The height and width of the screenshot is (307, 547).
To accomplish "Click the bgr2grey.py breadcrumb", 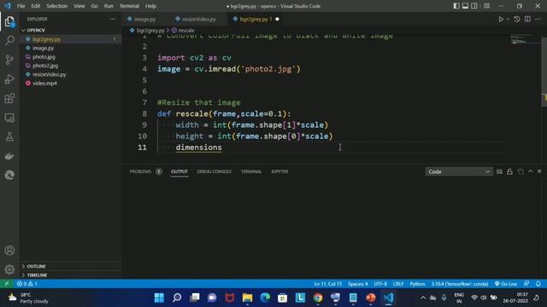I will pos(150,31).
